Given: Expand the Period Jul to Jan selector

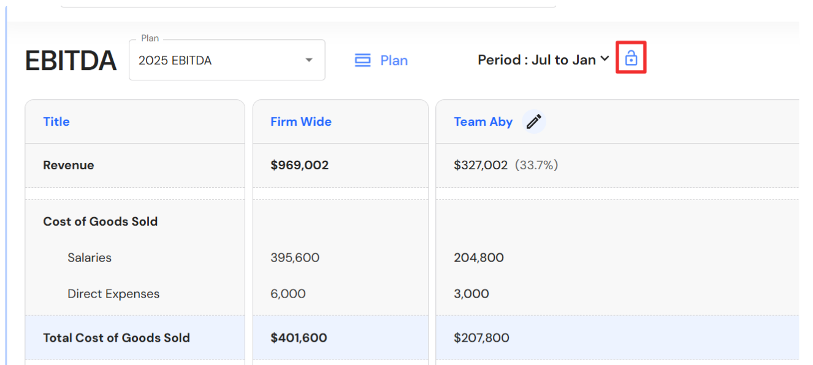Looking at the screenshot, I should click(x=543, y=60).
